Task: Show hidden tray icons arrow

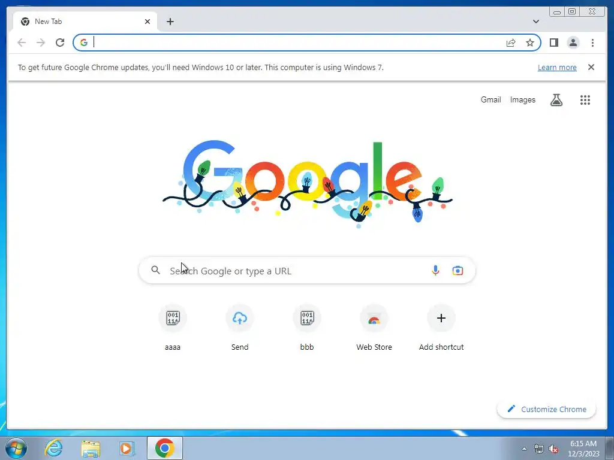Action: [x=524, y=449]
